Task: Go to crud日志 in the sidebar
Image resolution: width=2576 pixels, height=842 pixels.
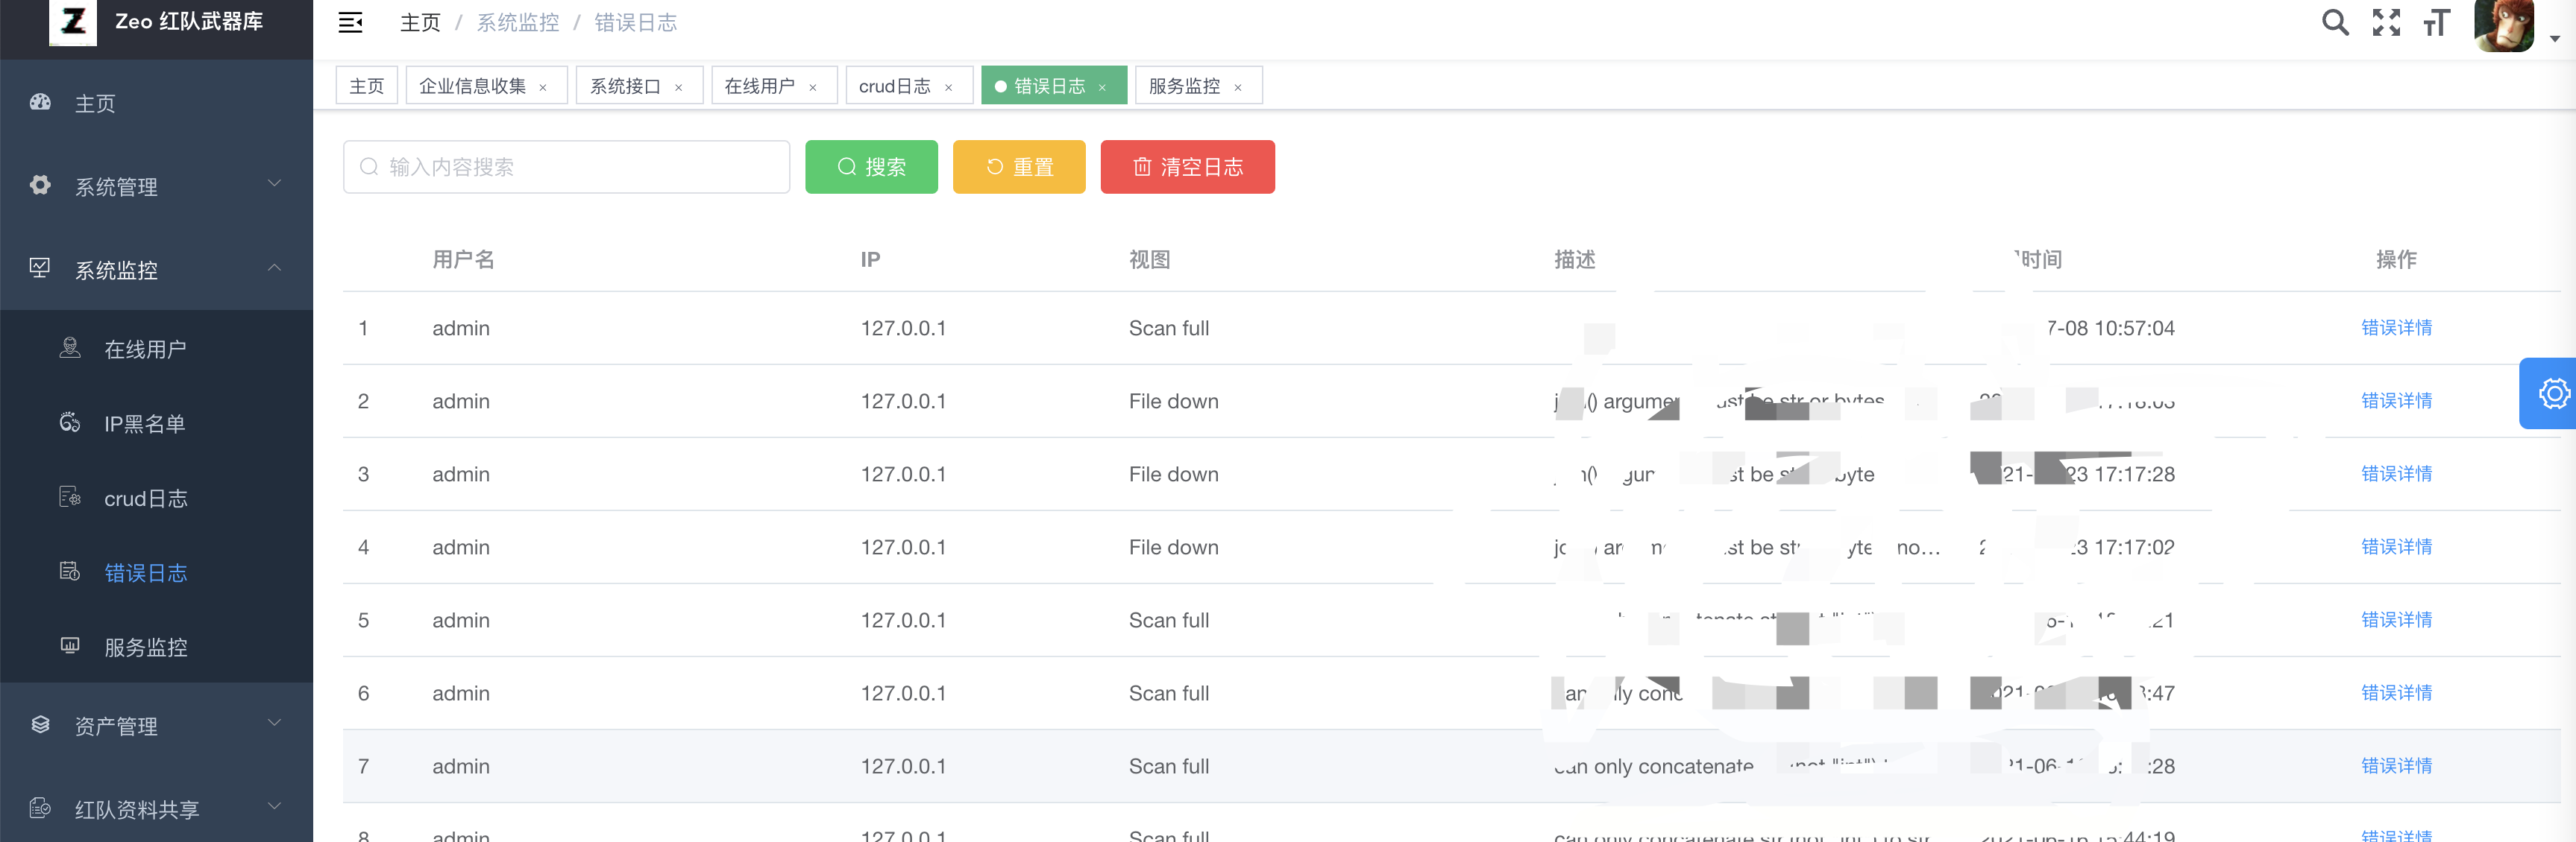Action: (x=145, y=498)
